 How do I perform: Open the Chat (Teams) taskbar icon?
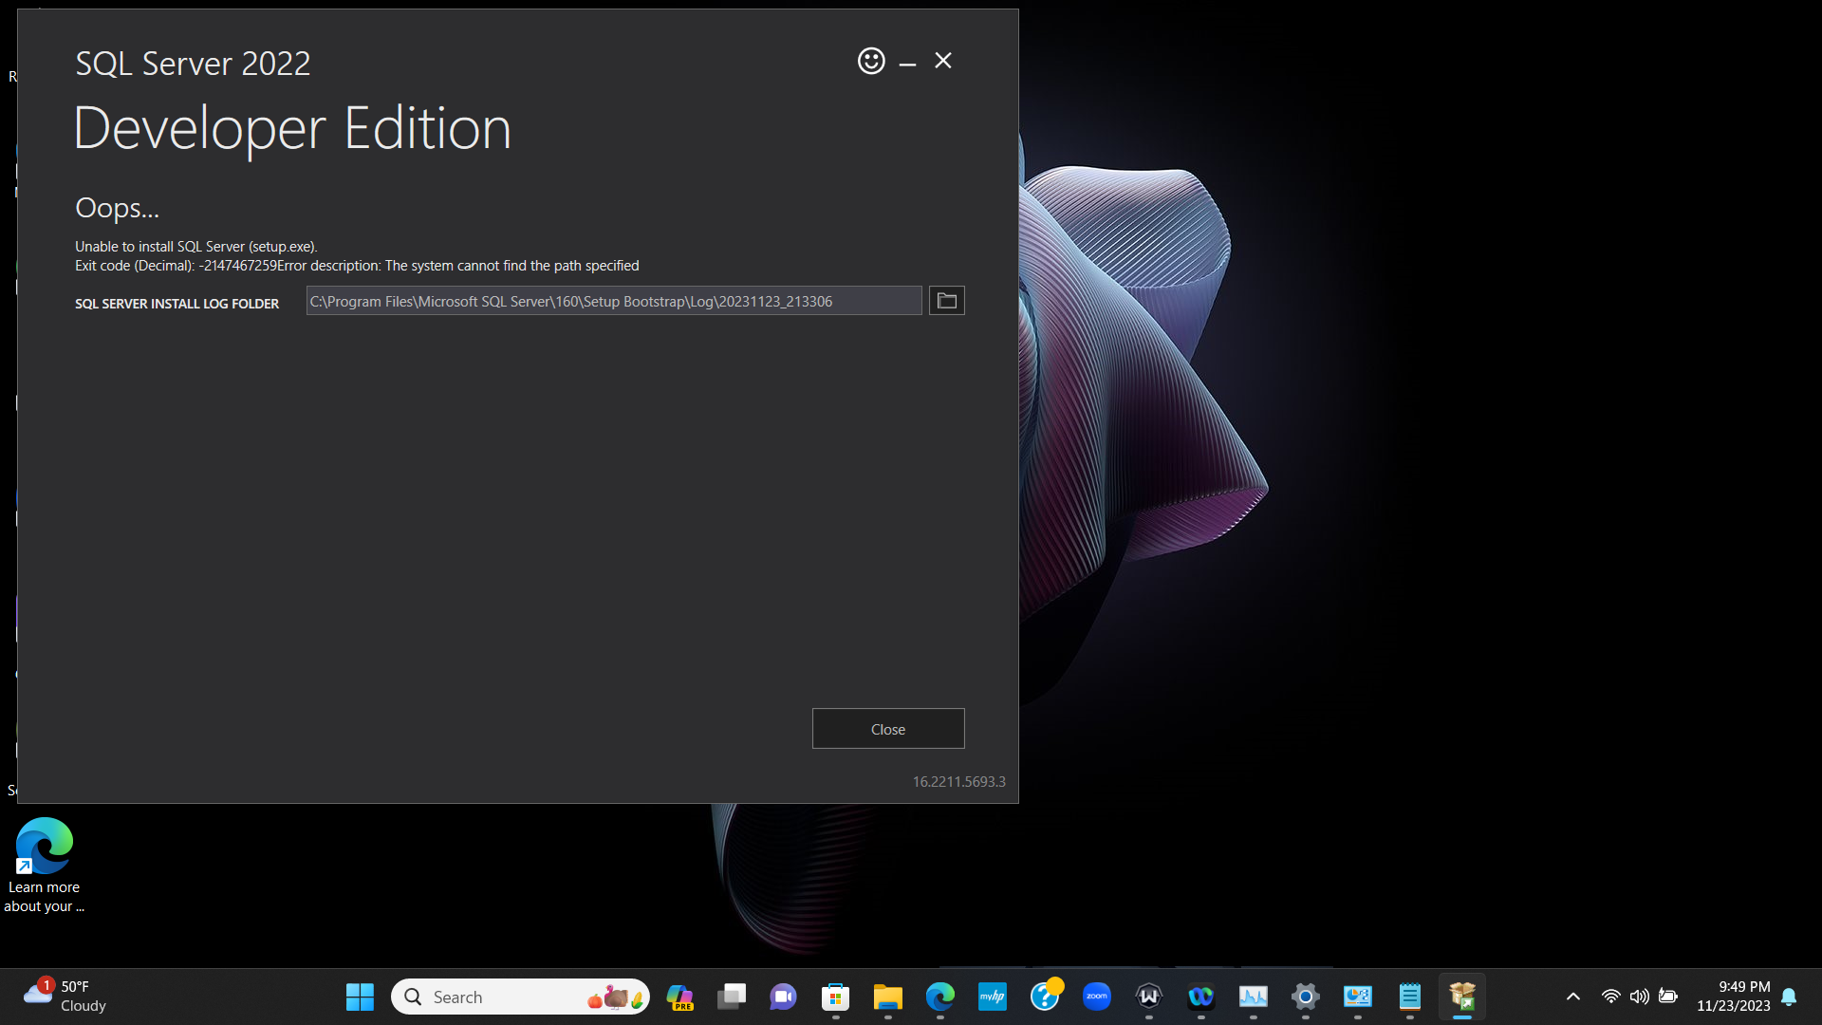coord(783,997)
